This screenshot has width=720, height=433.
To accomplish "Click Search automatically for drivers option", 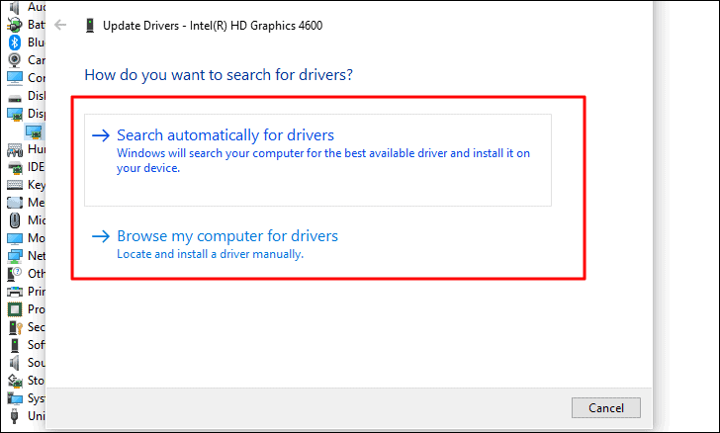I will (225, 135).
